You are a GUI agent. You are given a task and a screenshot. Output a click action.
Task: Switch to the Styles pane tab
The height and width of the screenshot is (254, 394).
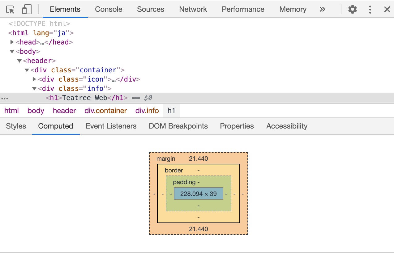pyautogui.click(x=16, y=126)
